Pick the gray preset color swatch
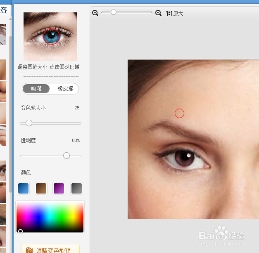This screenshot has width=259, height=253. point(77,188)
